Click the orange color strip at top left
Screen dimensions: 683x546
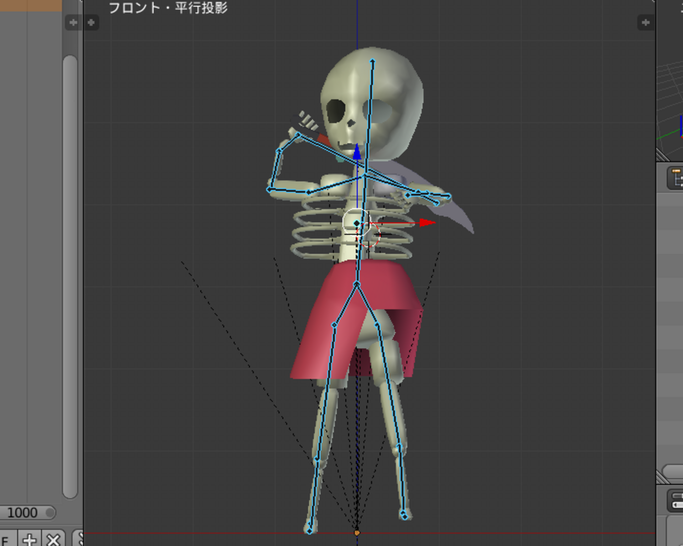pos(30,5)
